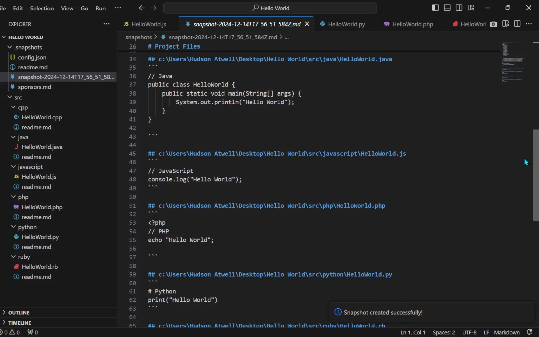Click the .snapshots breadcrumb segment
This screenshot has height=337, width=539.
point(138,37)
